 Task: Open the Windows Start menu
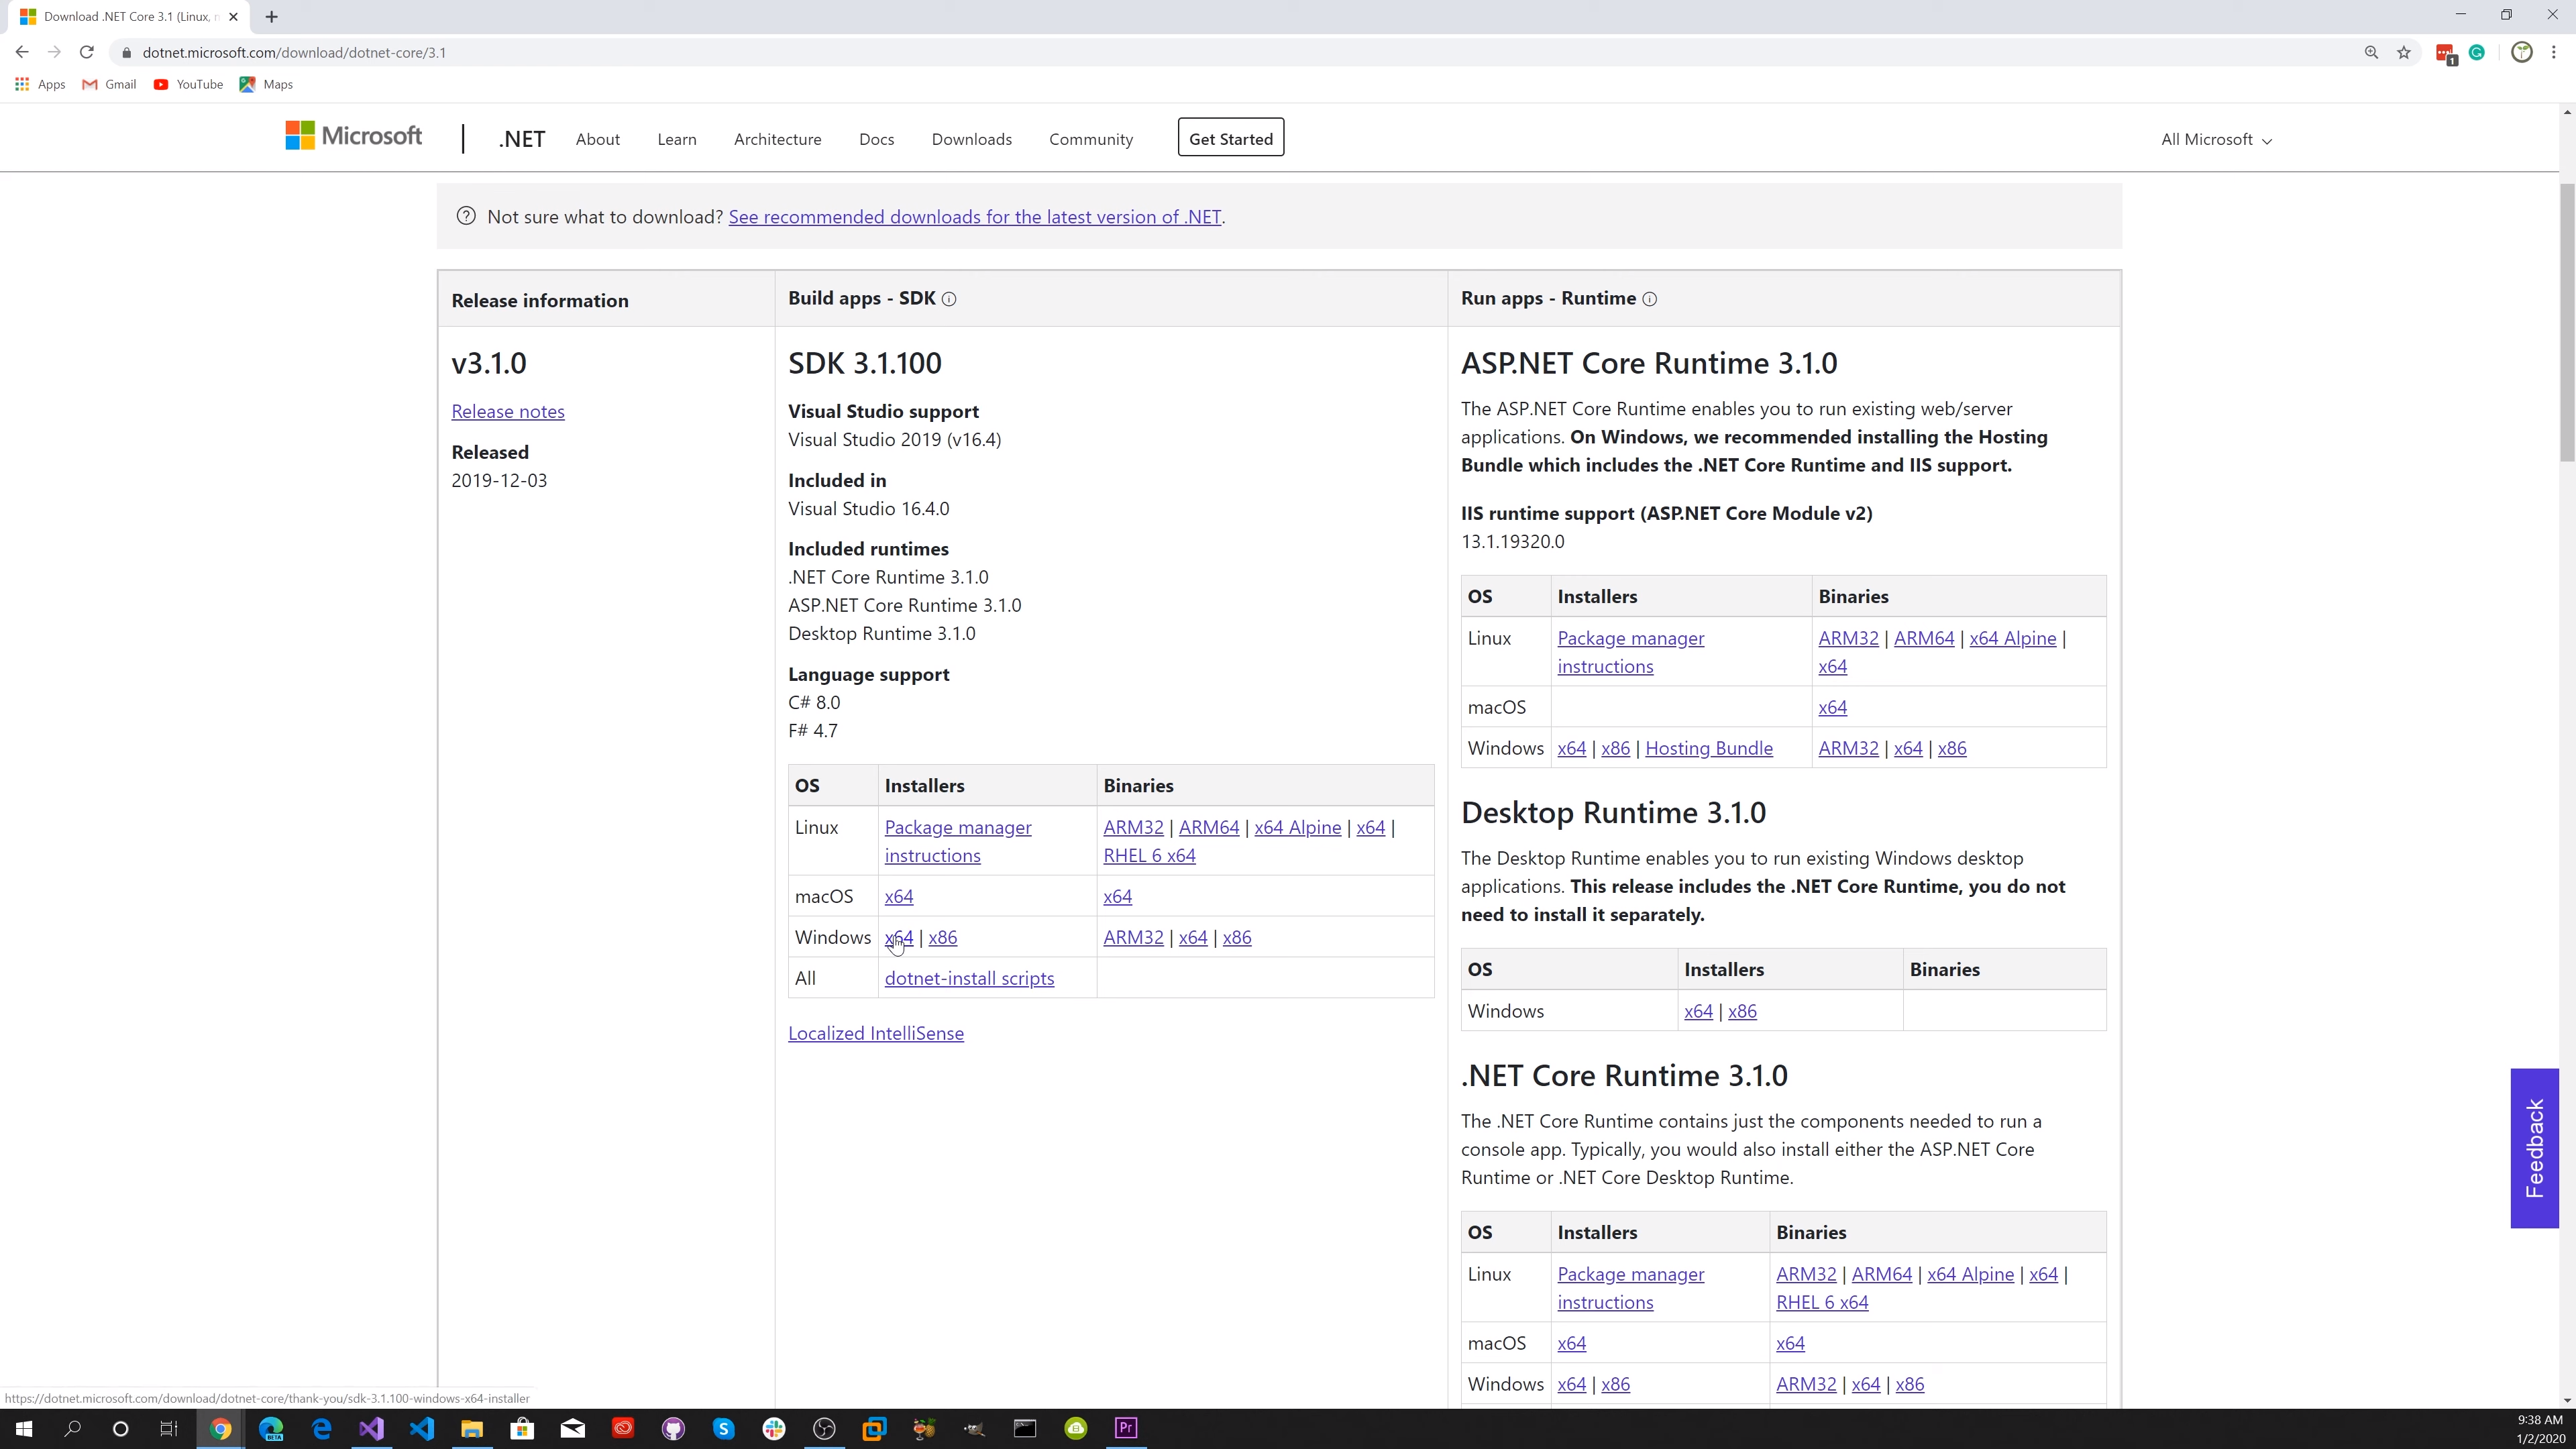(24, 1428)
